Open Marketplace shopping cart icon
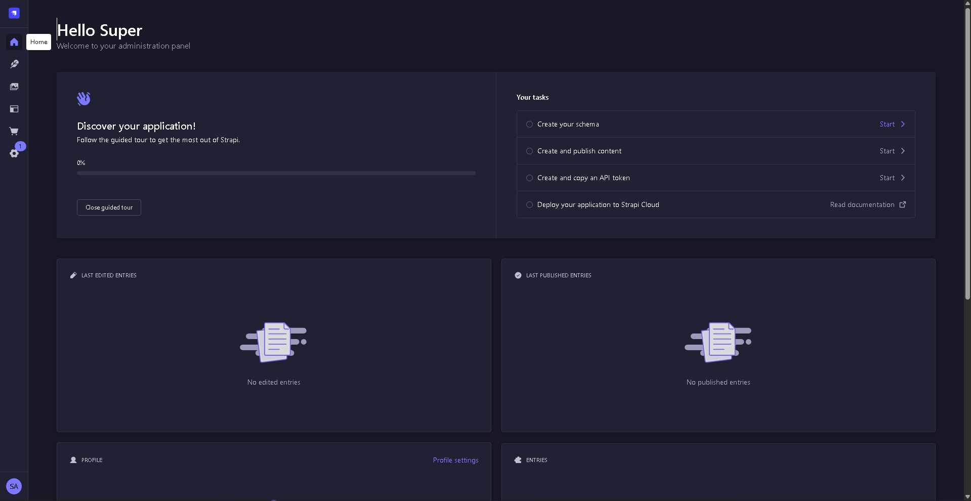 coord(14,131)
